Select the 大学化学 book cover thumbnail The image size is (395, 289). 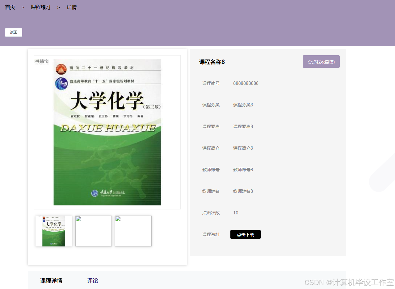point(54,231)
